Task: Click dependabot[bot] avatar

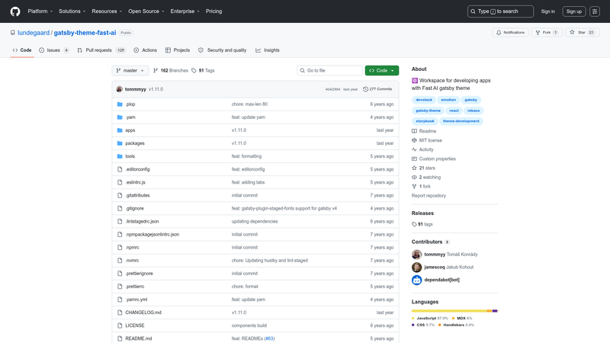Action: coord(416,280)
